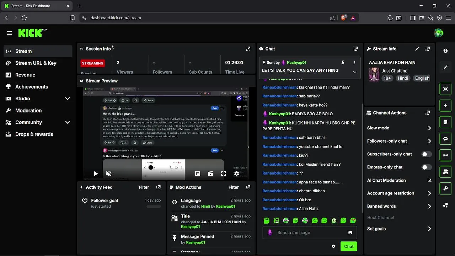Click the Just Chatting category thumbnail
455x256 pixels.
click(x=374, y=75)
